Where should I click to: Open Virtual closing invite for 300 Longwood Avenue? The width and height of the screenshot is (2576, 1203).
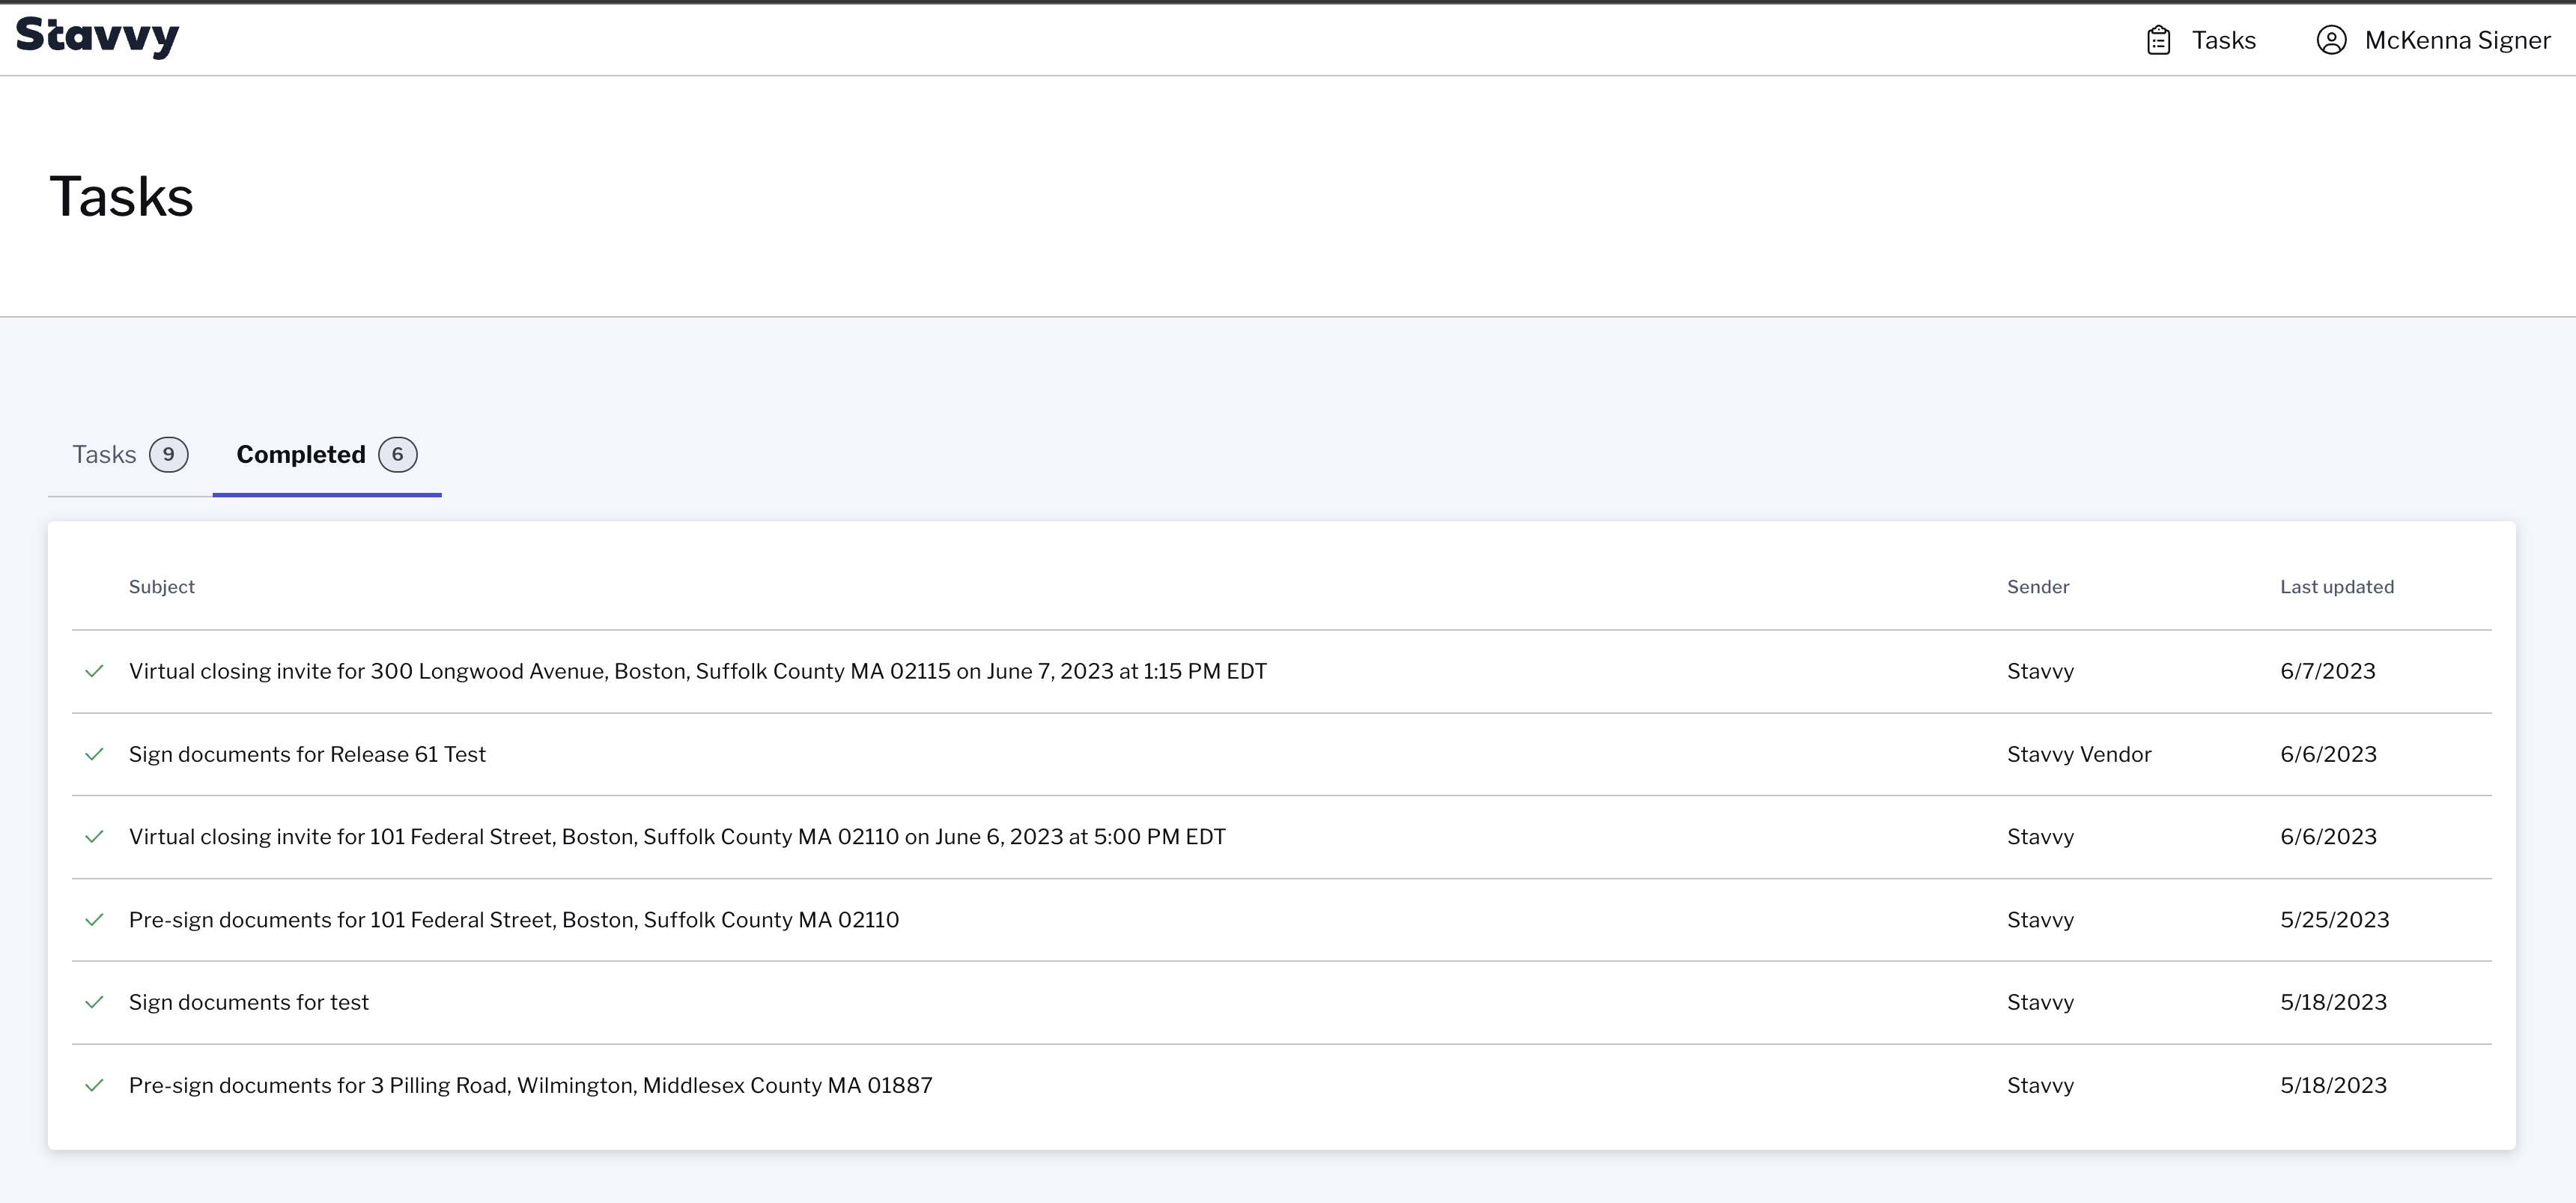pyautogui.click(x=698, y=671)
